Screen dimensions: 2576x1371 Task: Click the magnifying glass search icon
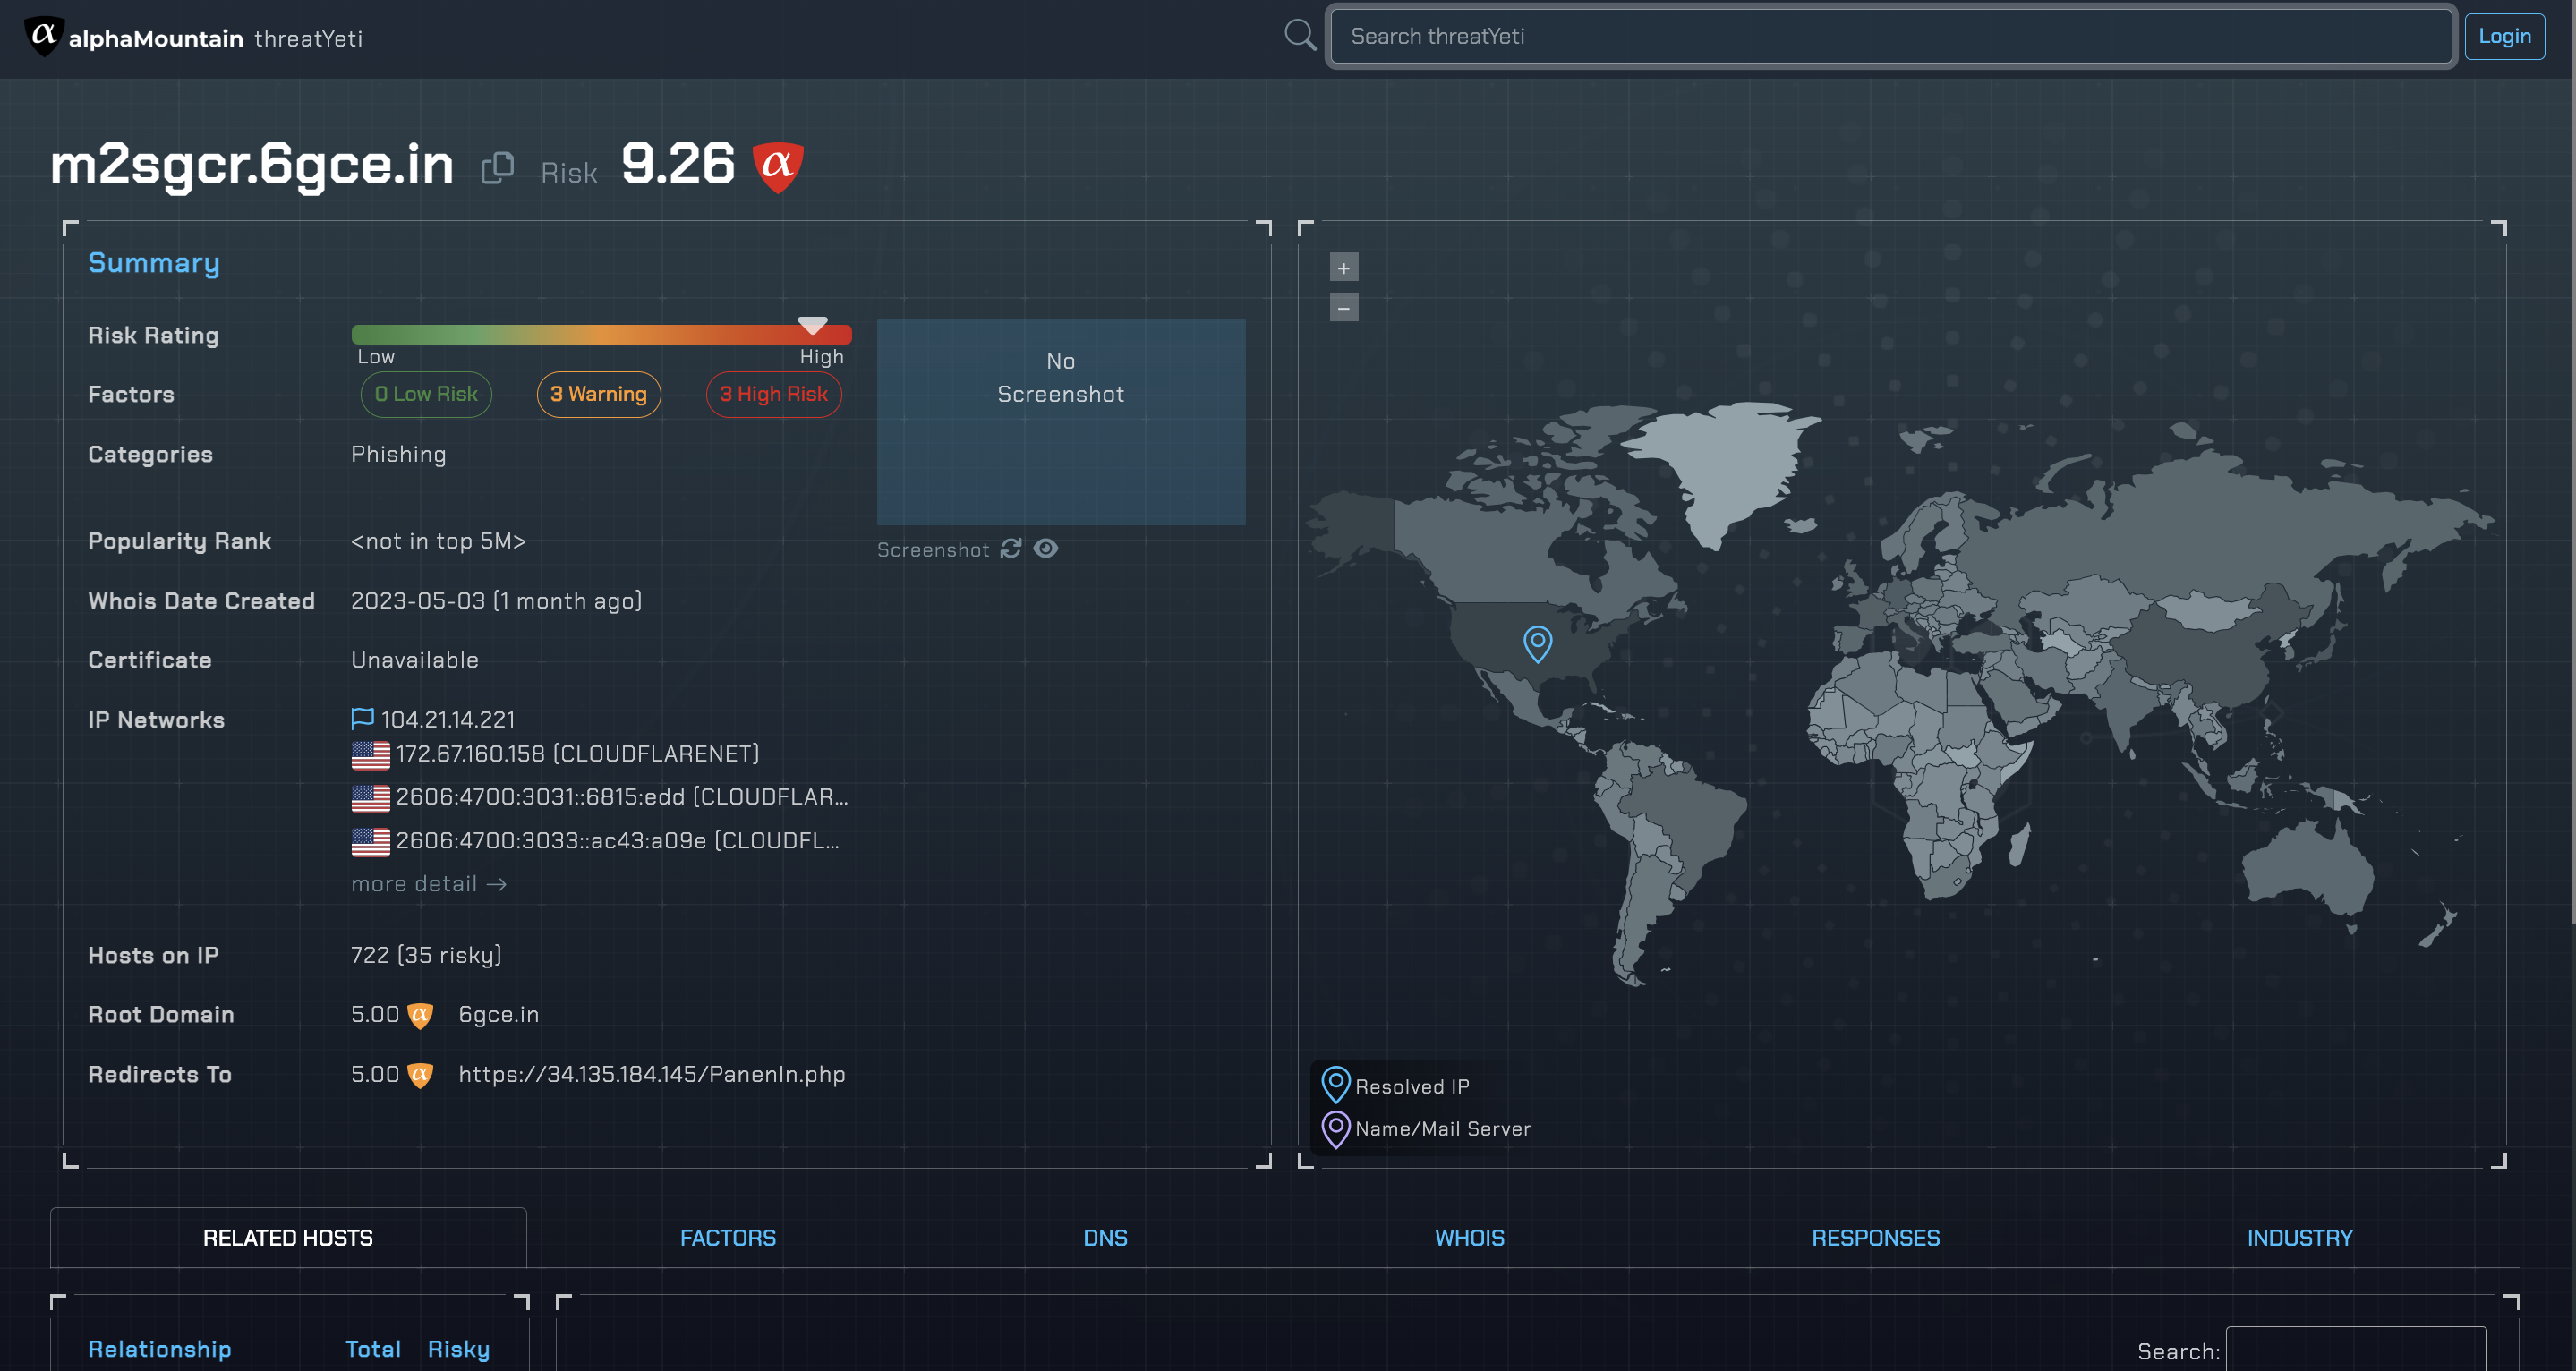pos(1299,35)
